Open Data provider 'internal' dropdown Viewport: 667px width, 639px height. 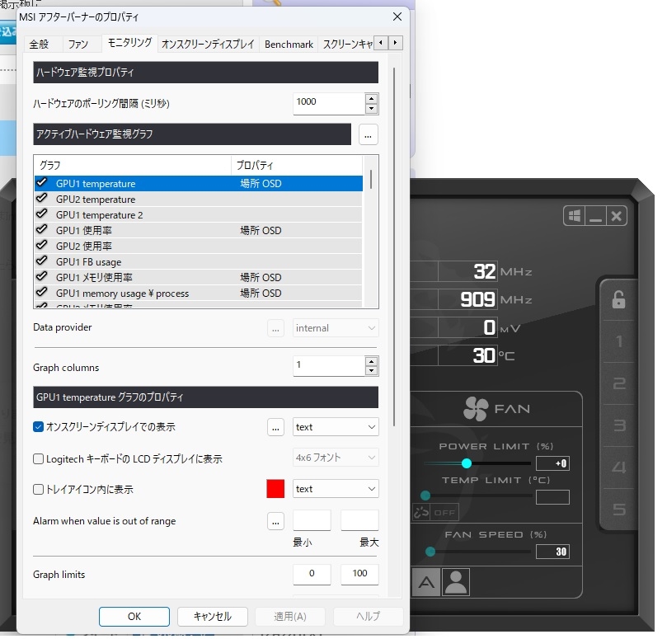336,328
